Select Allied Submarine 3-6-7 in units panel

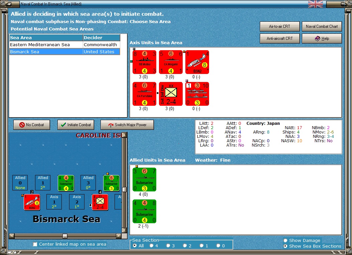click(144, 180)
